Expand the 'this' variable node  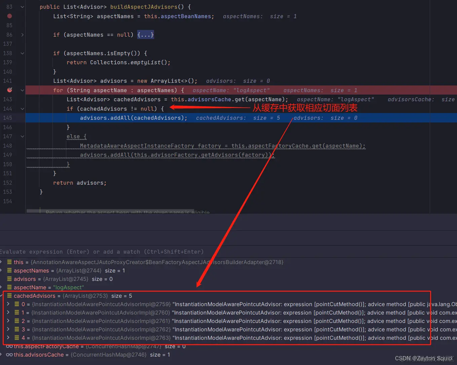point(1,262)
